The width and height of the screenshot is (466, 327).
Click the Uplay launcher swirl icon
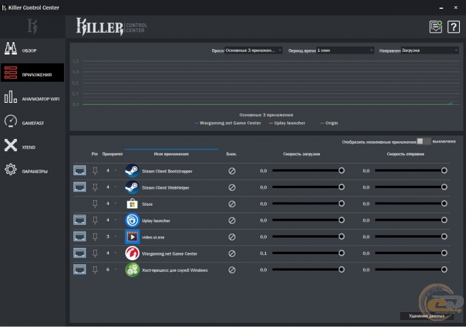(132, 221)
